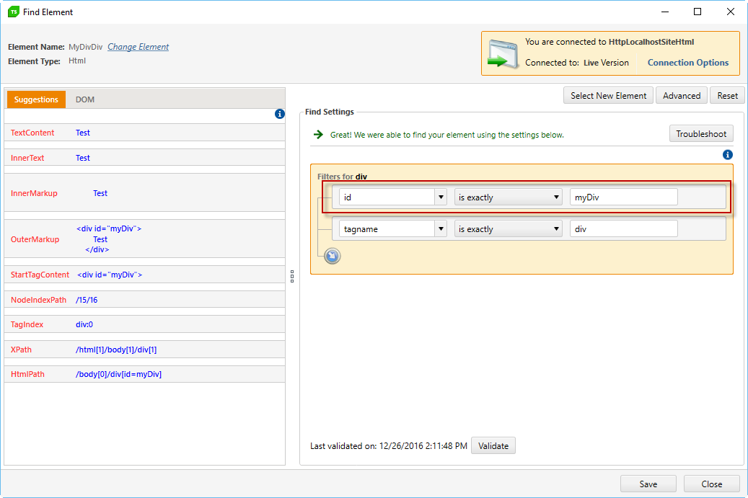Click the tagname attribute combo box text
Screen dimensions: 748x498
tap(387, 228)
